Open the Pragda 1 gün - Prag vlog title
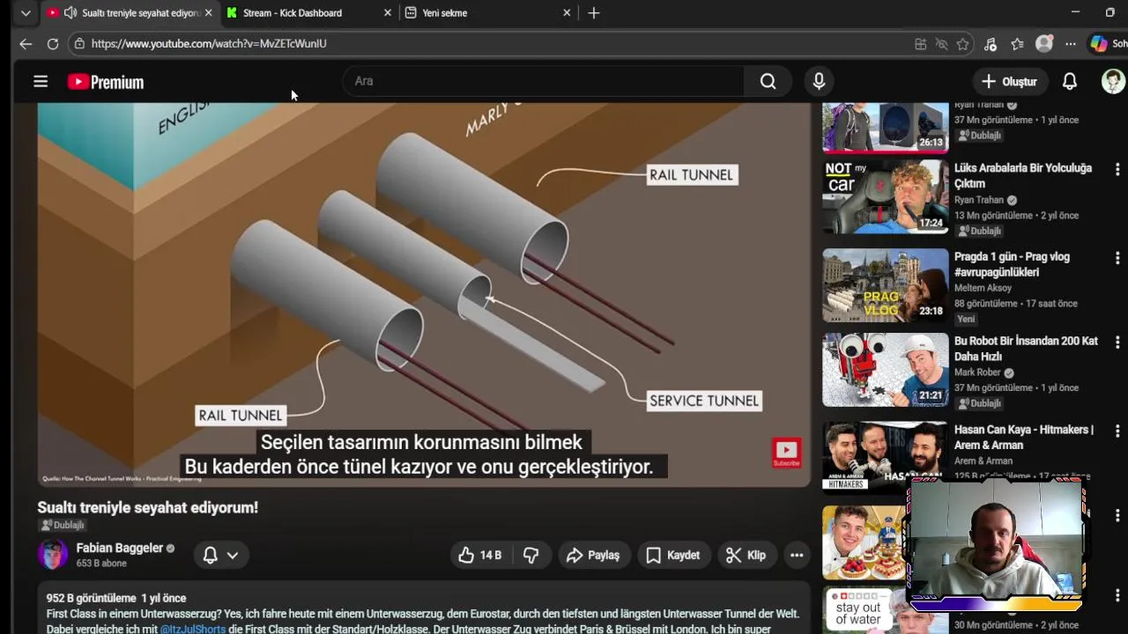This screenshot has width=1128, height=634. point(1012,264)
